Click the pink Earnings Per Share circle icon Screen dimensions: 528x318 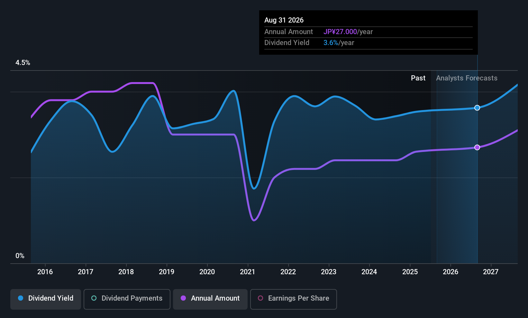point(260,298)
